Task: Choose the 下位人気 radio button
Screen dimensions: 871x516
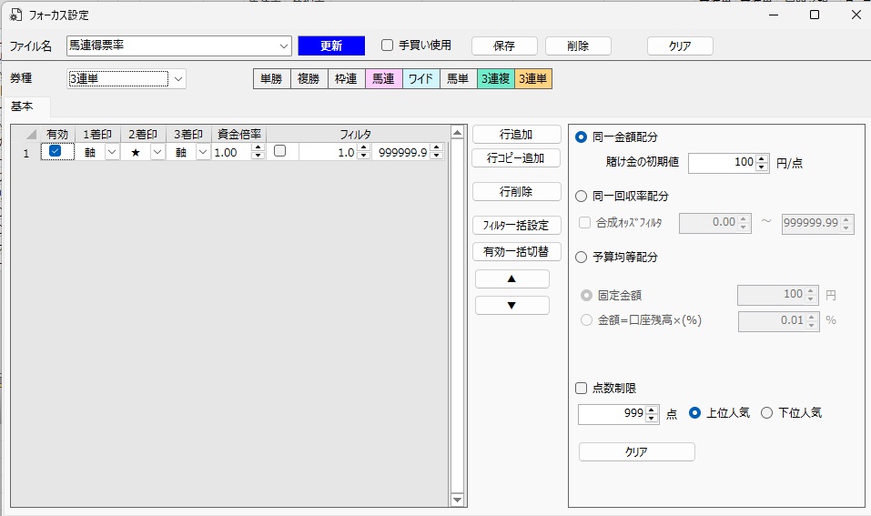Action: [x=766, y=413]
